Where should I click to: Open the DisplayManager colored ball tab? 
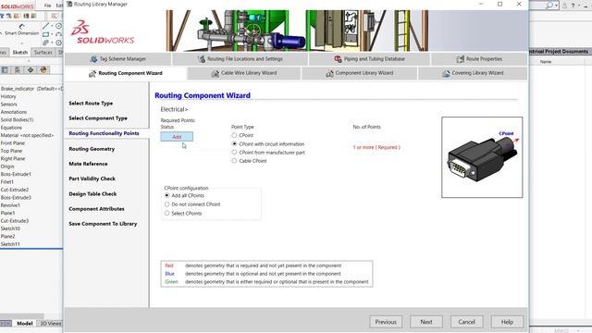pos(43,70)
